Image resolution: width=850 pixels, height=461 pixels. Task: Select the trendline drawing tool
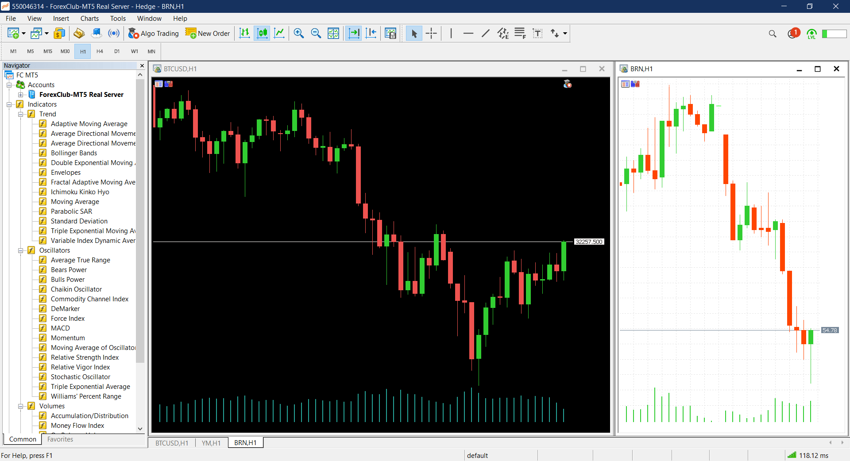485,33
